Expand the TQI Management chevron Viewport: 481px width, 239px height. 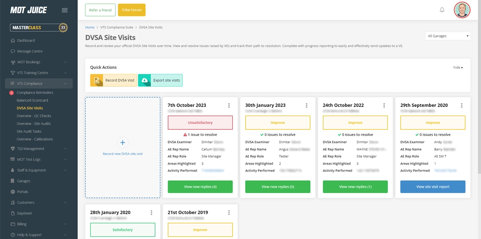[x=65, y=149]
